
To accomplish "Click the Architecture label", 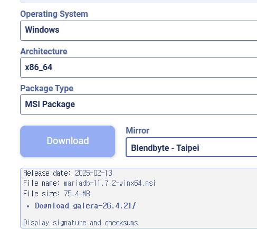I will coord(44,51).
